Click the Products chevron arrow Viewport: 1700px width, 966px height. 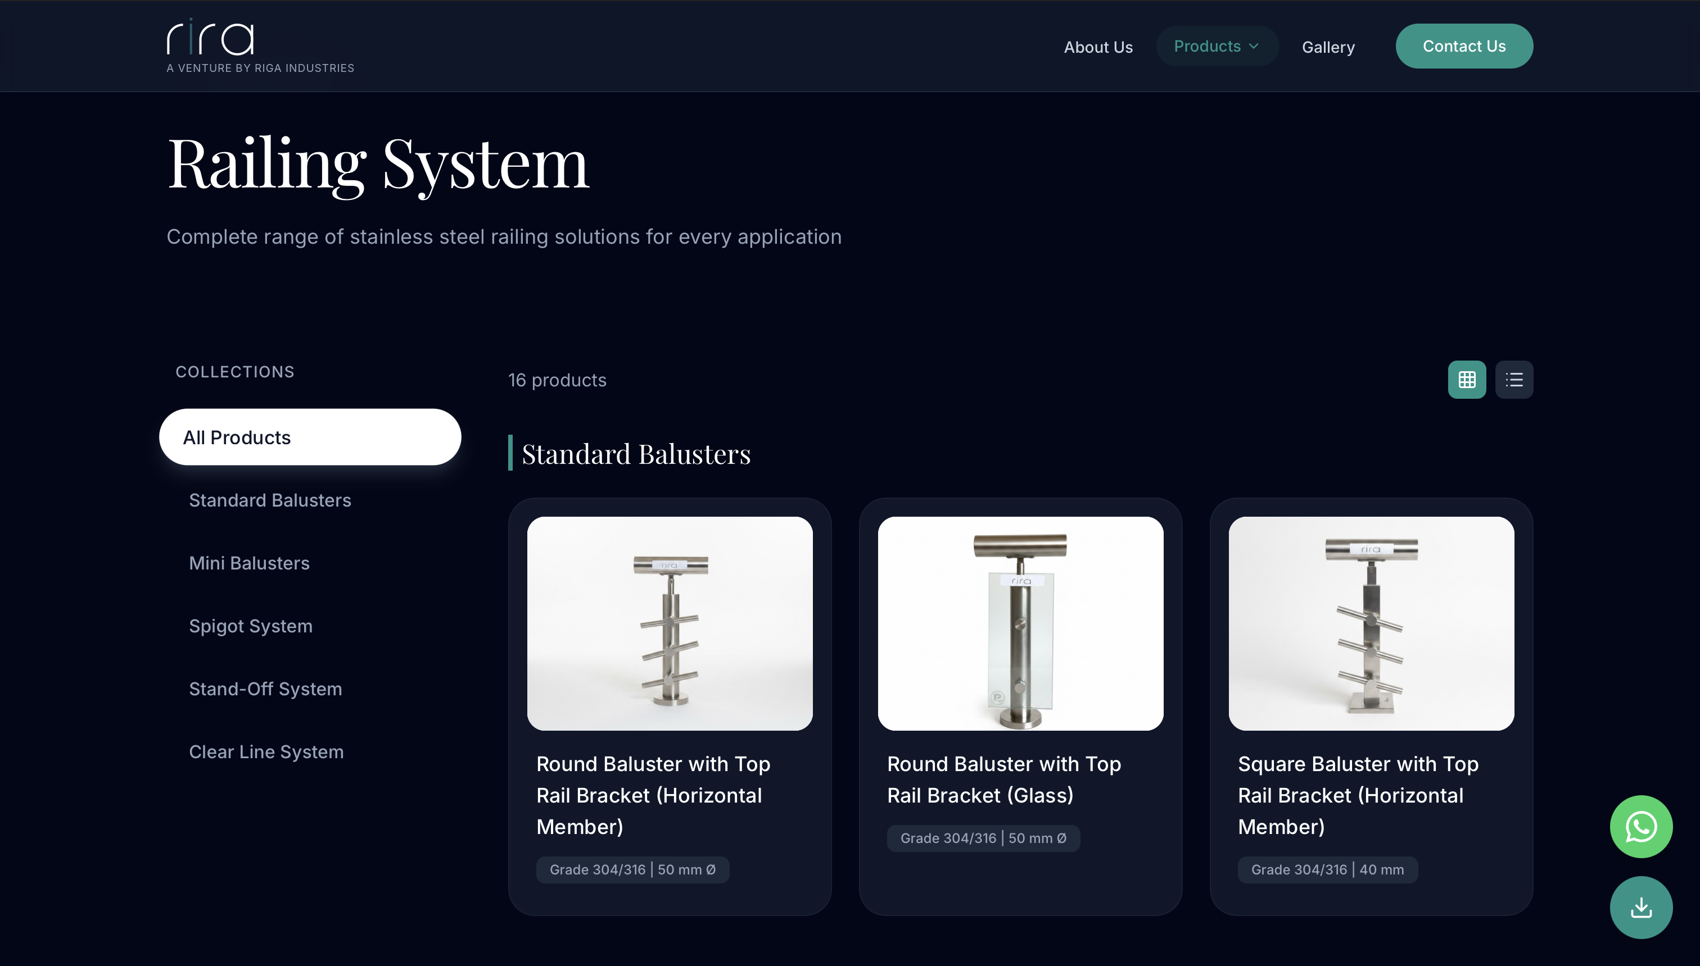pos(1254,47)
